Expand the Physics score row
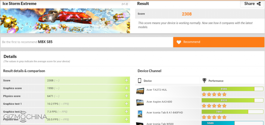 pyautogui.click(x=127, y=96)
